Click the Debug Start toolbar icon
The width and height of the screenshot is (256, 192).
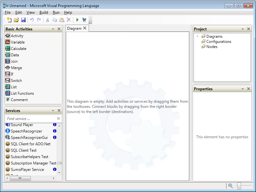pyautogui.click(x=84, y=20)
